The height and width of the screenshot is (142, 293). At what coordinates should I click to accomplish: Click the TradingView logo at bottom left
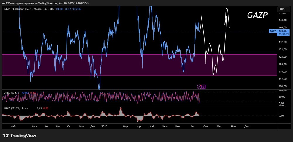pyautogui.click(x=19, y=136)
